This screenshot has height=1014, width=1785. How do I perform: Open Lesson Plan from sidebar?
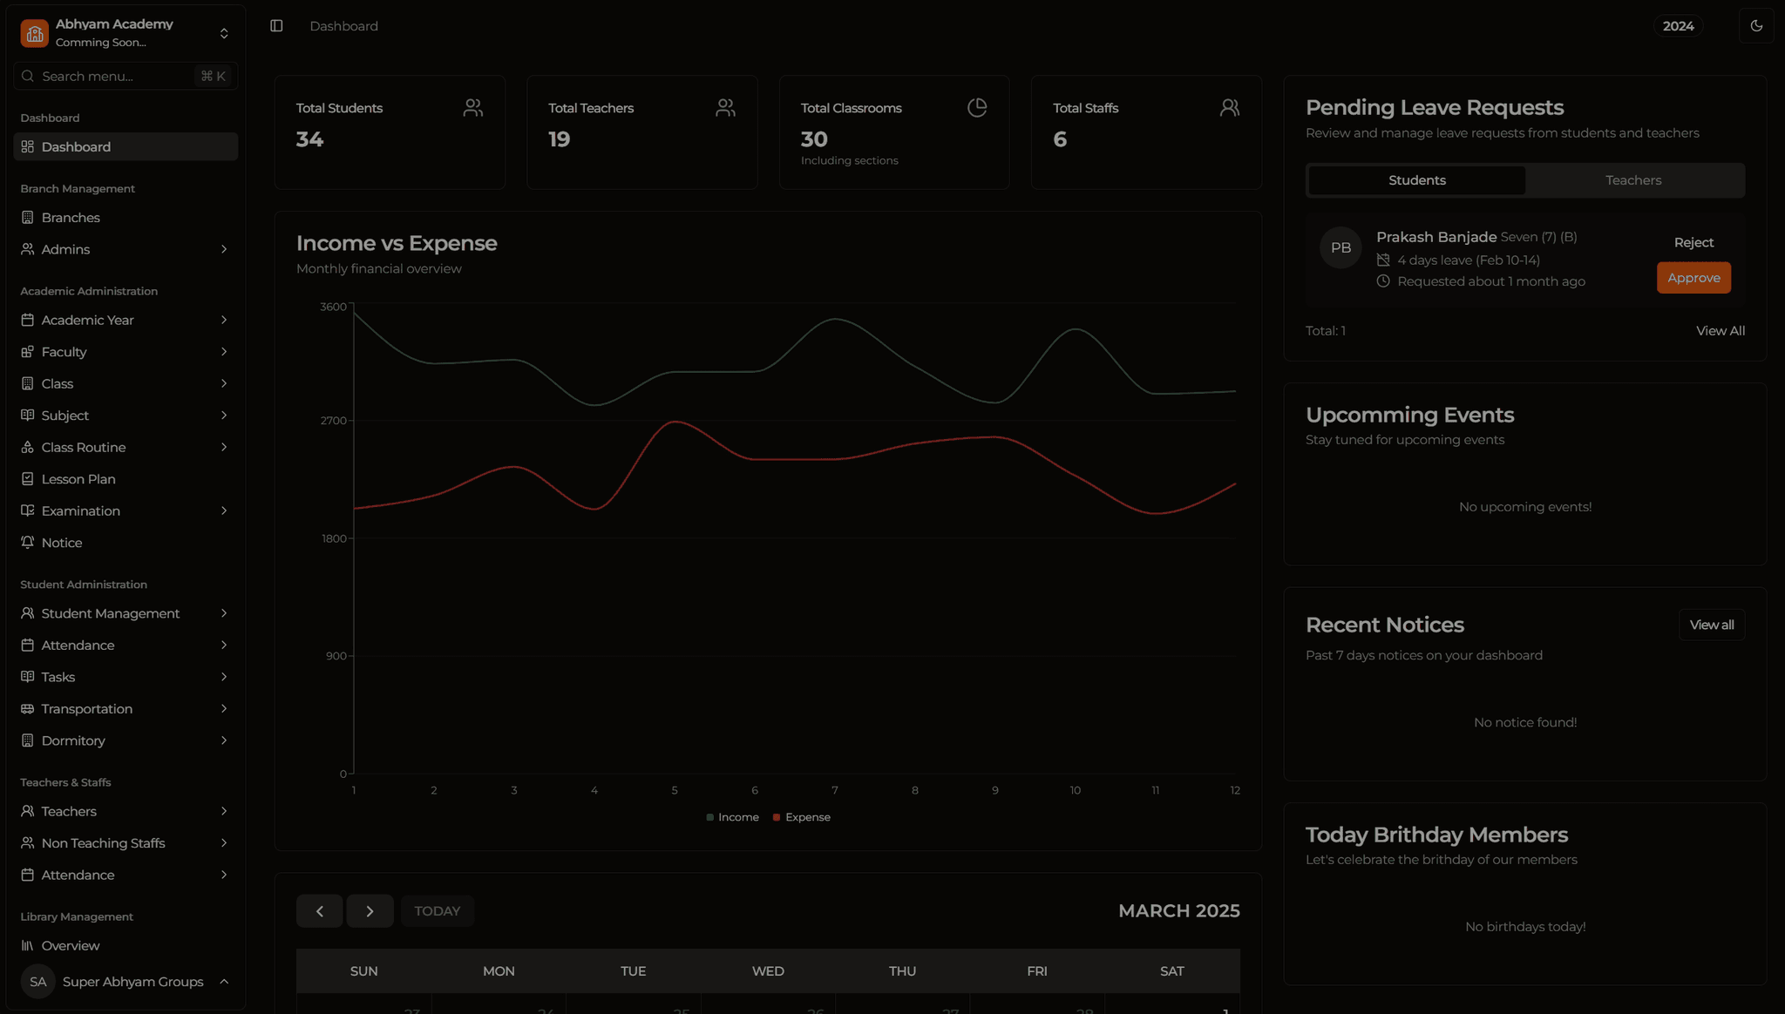coord(78,479)
